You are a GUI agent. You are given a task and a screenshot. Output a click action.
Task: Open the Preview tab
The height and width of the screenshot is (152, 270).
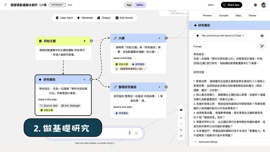(207, 15)
